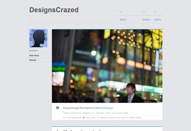Image resolution: width=191 pixels, height=131 pixels.
Task: Go to the Random navigation link
Action: click(146, 20)
